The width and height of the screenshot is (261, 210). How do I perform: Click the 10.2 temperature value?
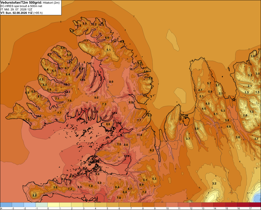tap(94, 24)
